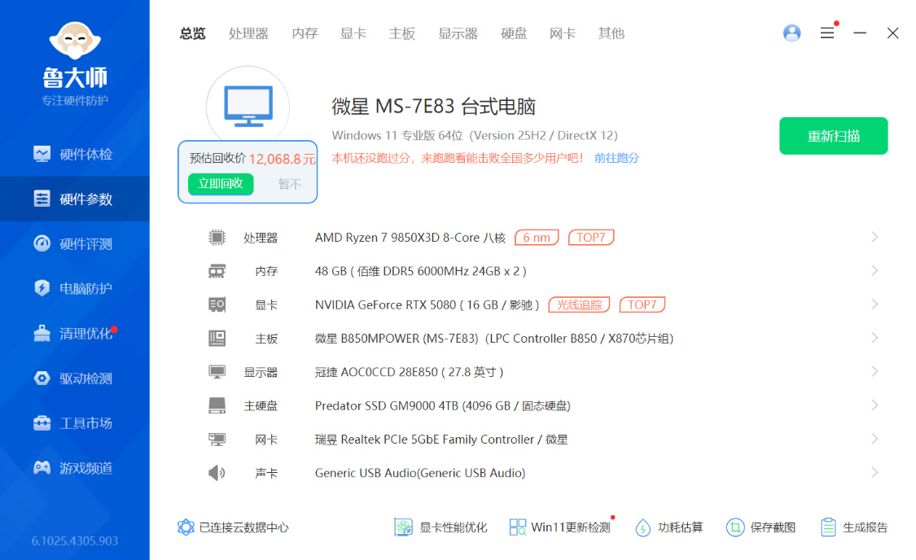The width and height of the screenshot is (916, 560).
Task: Switch to the 处理器 tab
Action: pyautogui.click(x=248, y=33)
